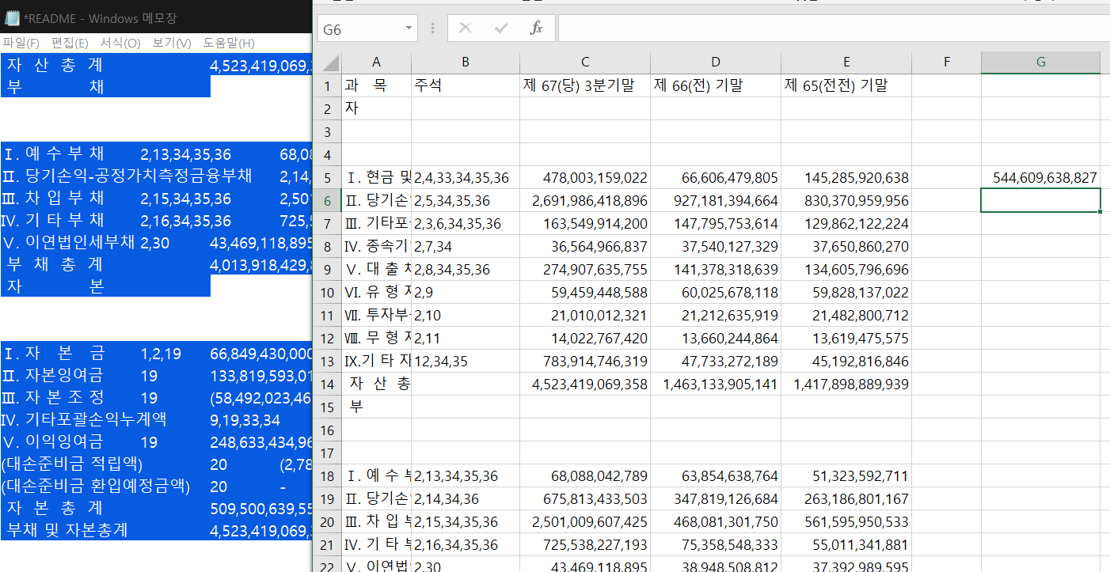Click cell with 13,660,244,864
Screen dimensions: 1110x572
pos(716,338)
